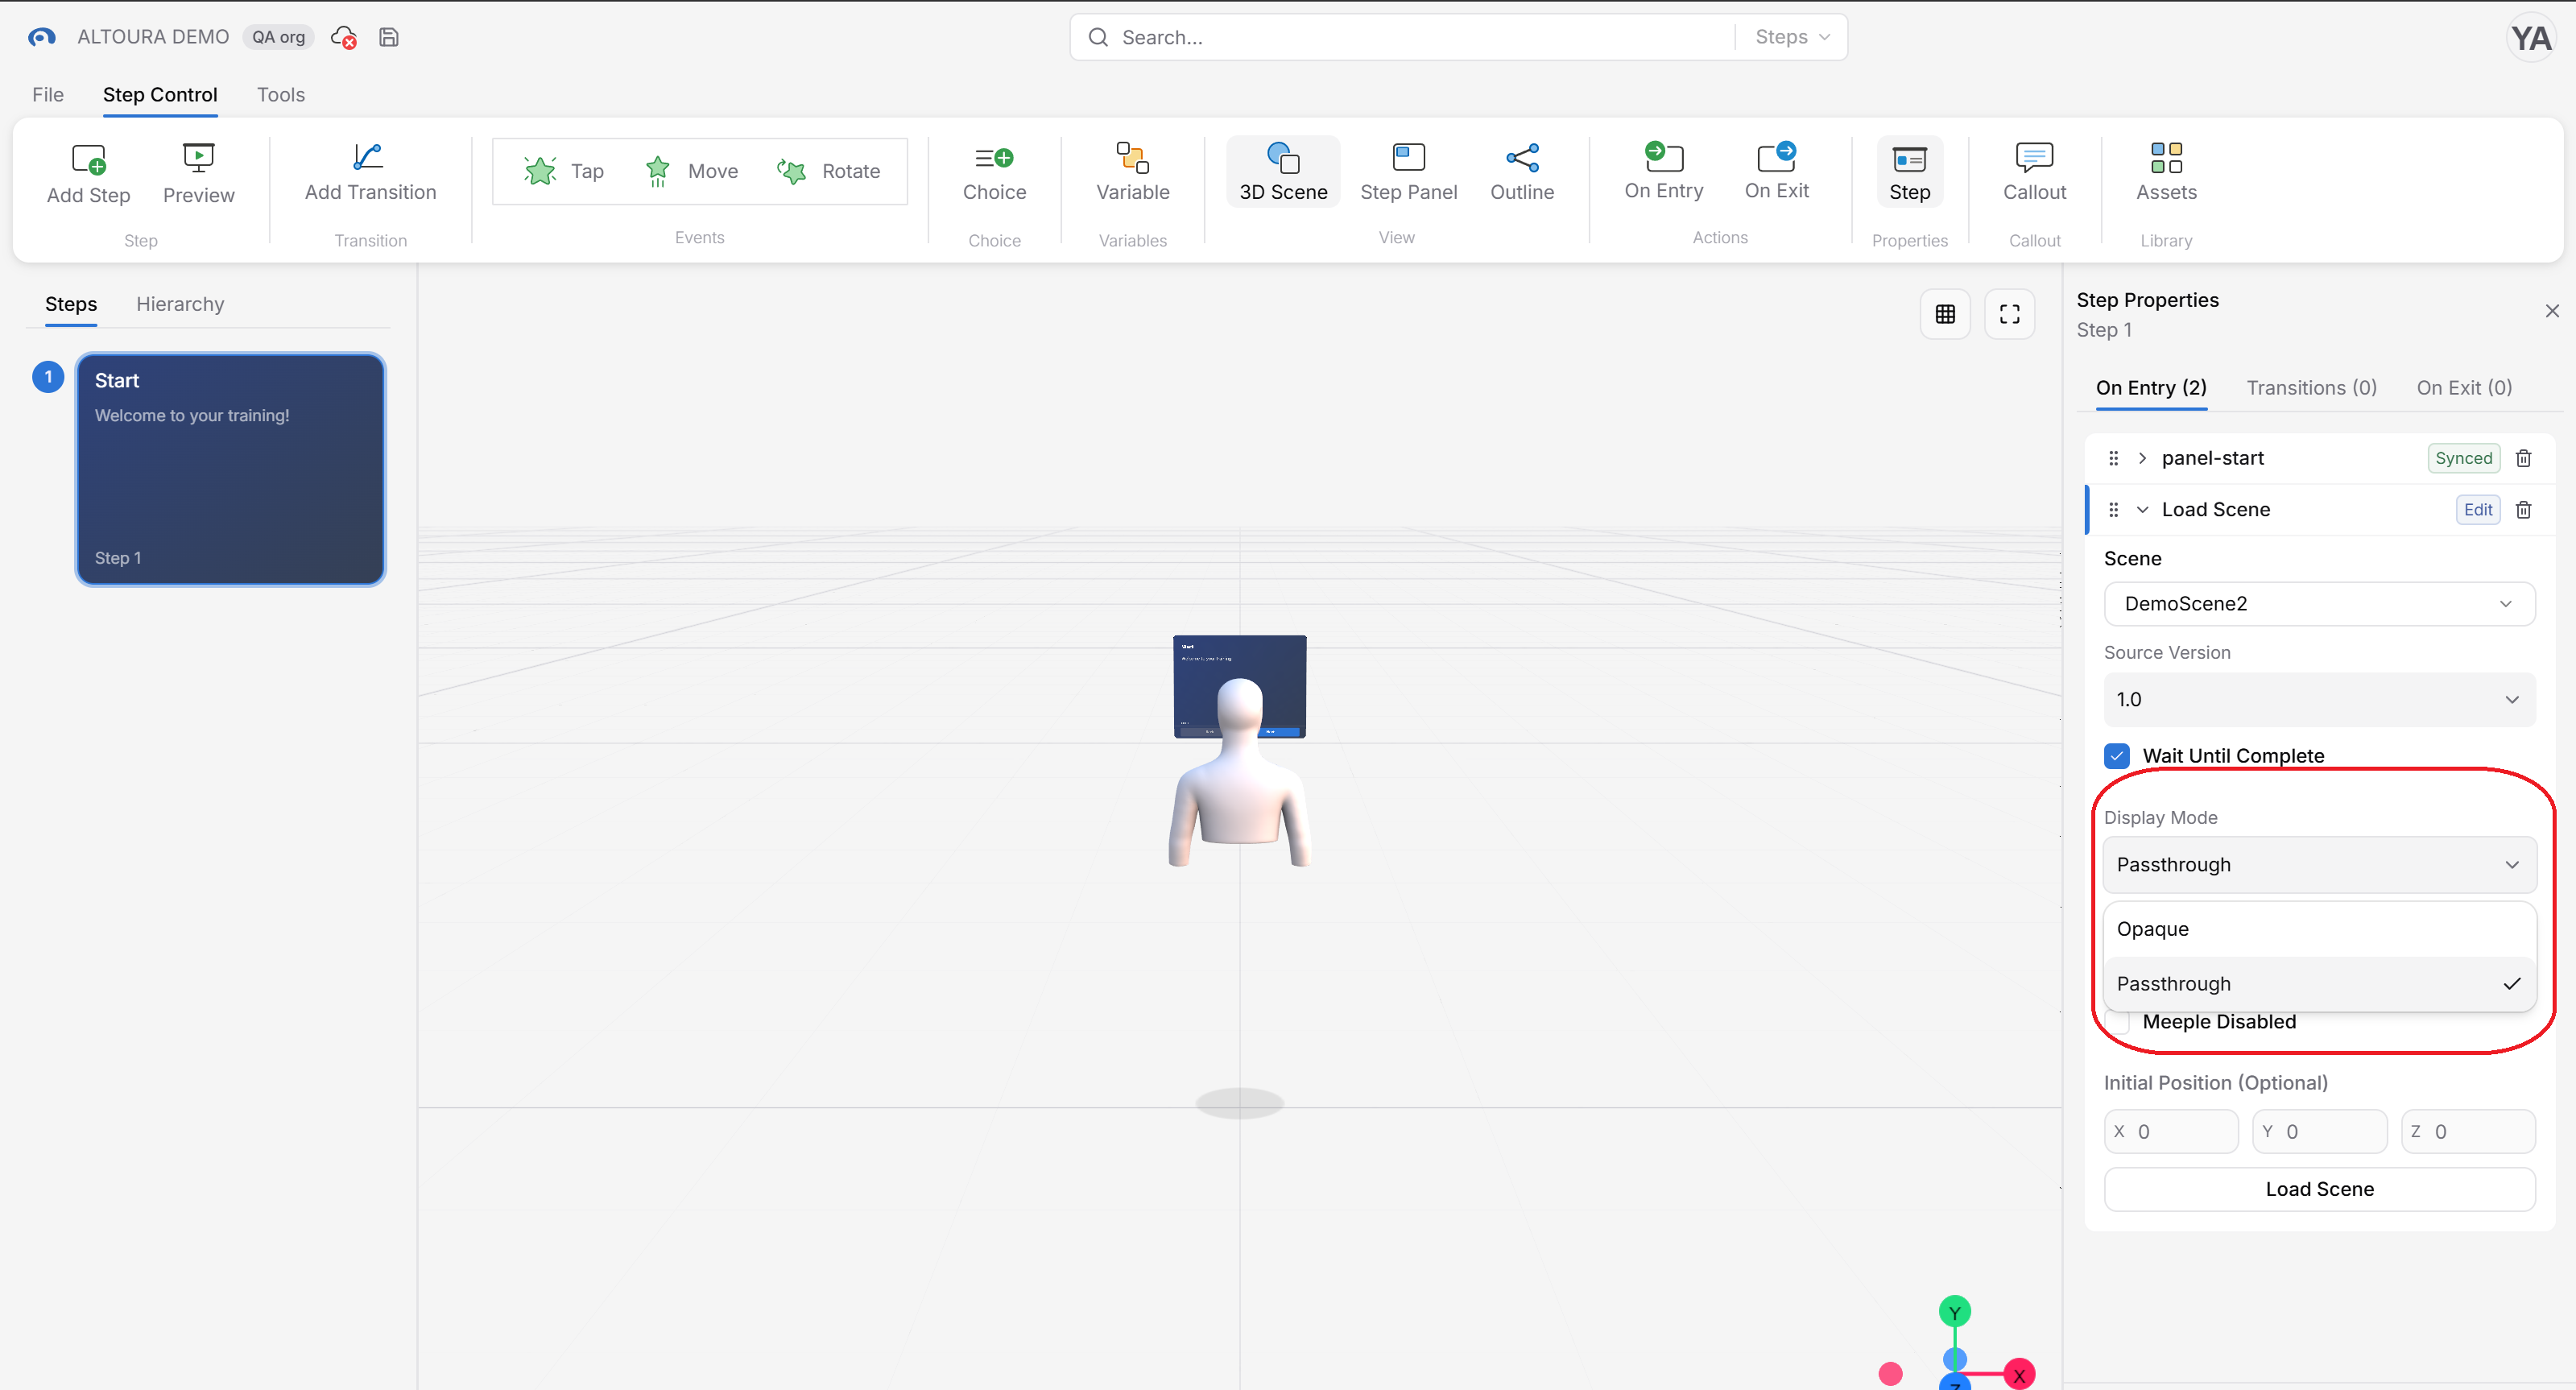The width and height of the screenshot is (2576, 1390).
Task: Delete the panel-start action
Action: pos(2523,458)
